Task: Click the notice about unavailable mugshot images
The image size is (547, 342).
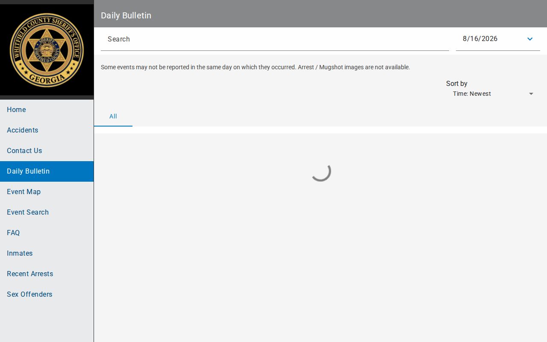Action: tap(255, 67)
